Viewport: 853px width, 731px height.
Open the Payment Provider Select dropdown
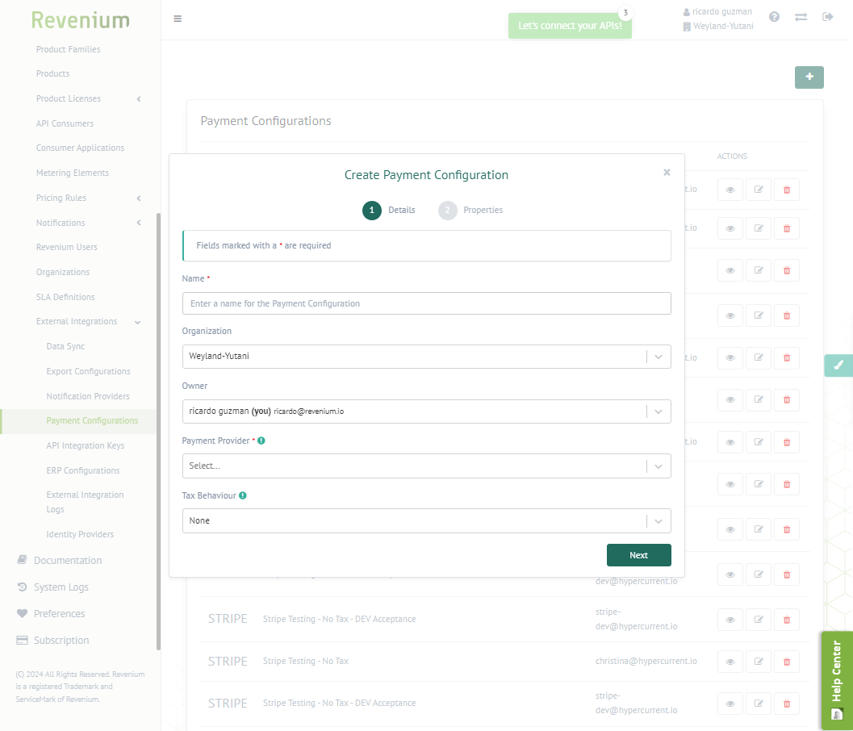pos(426,466)
